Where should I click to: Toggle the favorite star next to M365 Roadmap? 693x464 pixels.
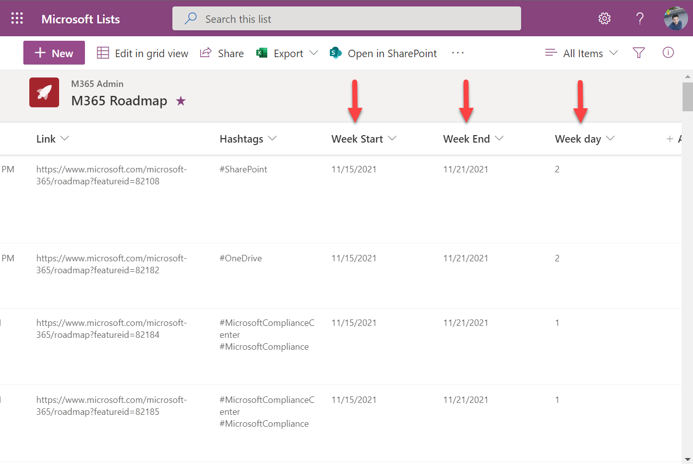click(x=181, y=100)
